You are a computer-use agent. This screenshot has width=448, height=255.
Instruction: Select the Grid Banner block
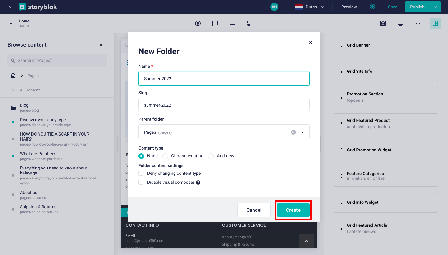pyautogui.click(x=385, y=45)
